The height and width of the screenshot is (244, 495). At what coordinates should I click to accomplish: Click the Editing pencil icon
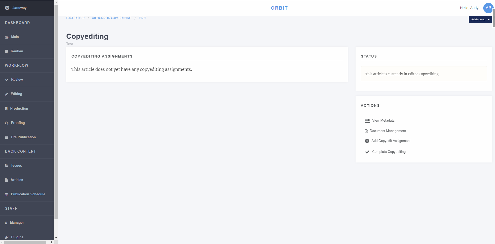(x=7, y=94)
